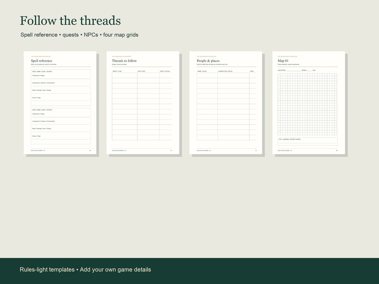
Task: Click the "Rules-light templates" footer banner text
Action: coord(85,269)
